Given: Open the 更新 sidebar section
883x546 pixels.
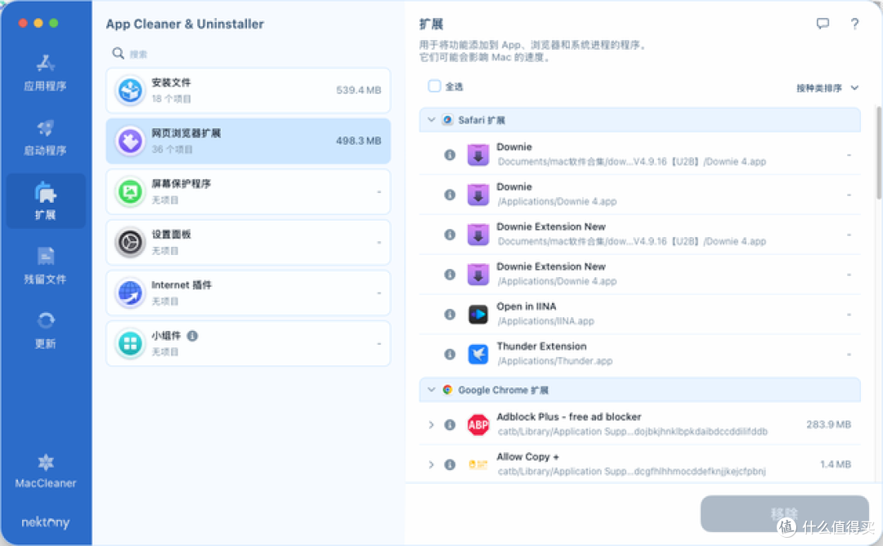Looking at the screenshot, I should point(45,330).
